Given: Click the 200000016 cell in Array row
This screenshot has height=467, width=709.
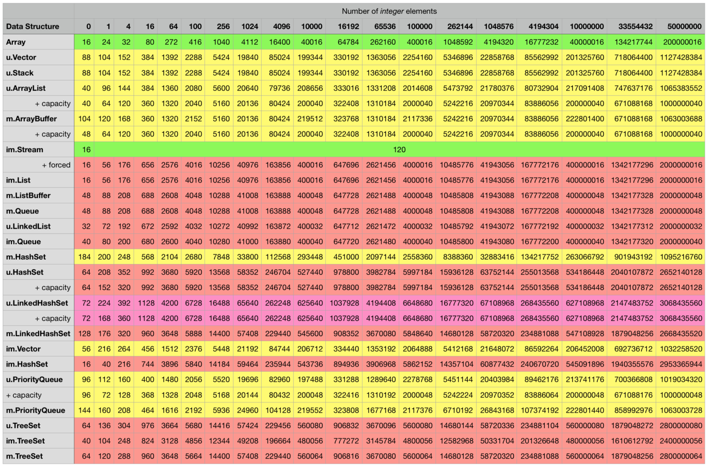Looking at the screenshot, I should click(681, 42).
